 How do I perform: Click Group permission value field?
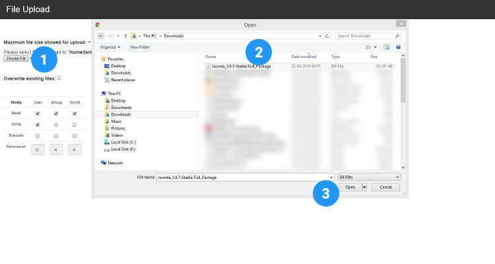click(56, 149)
